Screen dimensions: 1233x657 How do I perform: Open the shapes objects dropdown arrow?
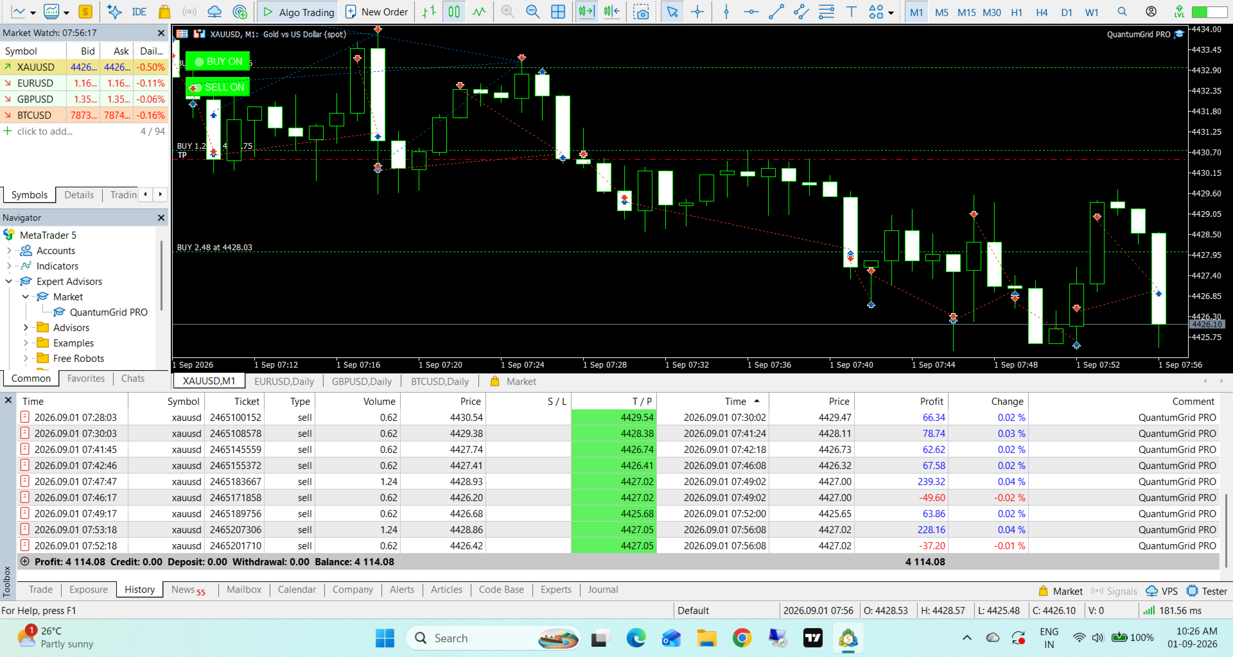coord(891,12)
